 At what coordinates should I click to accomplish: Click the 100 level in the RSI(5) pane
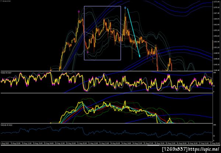click(x=214, y=73)
